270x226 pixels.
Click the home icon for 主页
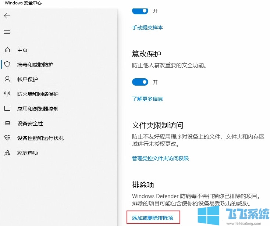point(7,50)
